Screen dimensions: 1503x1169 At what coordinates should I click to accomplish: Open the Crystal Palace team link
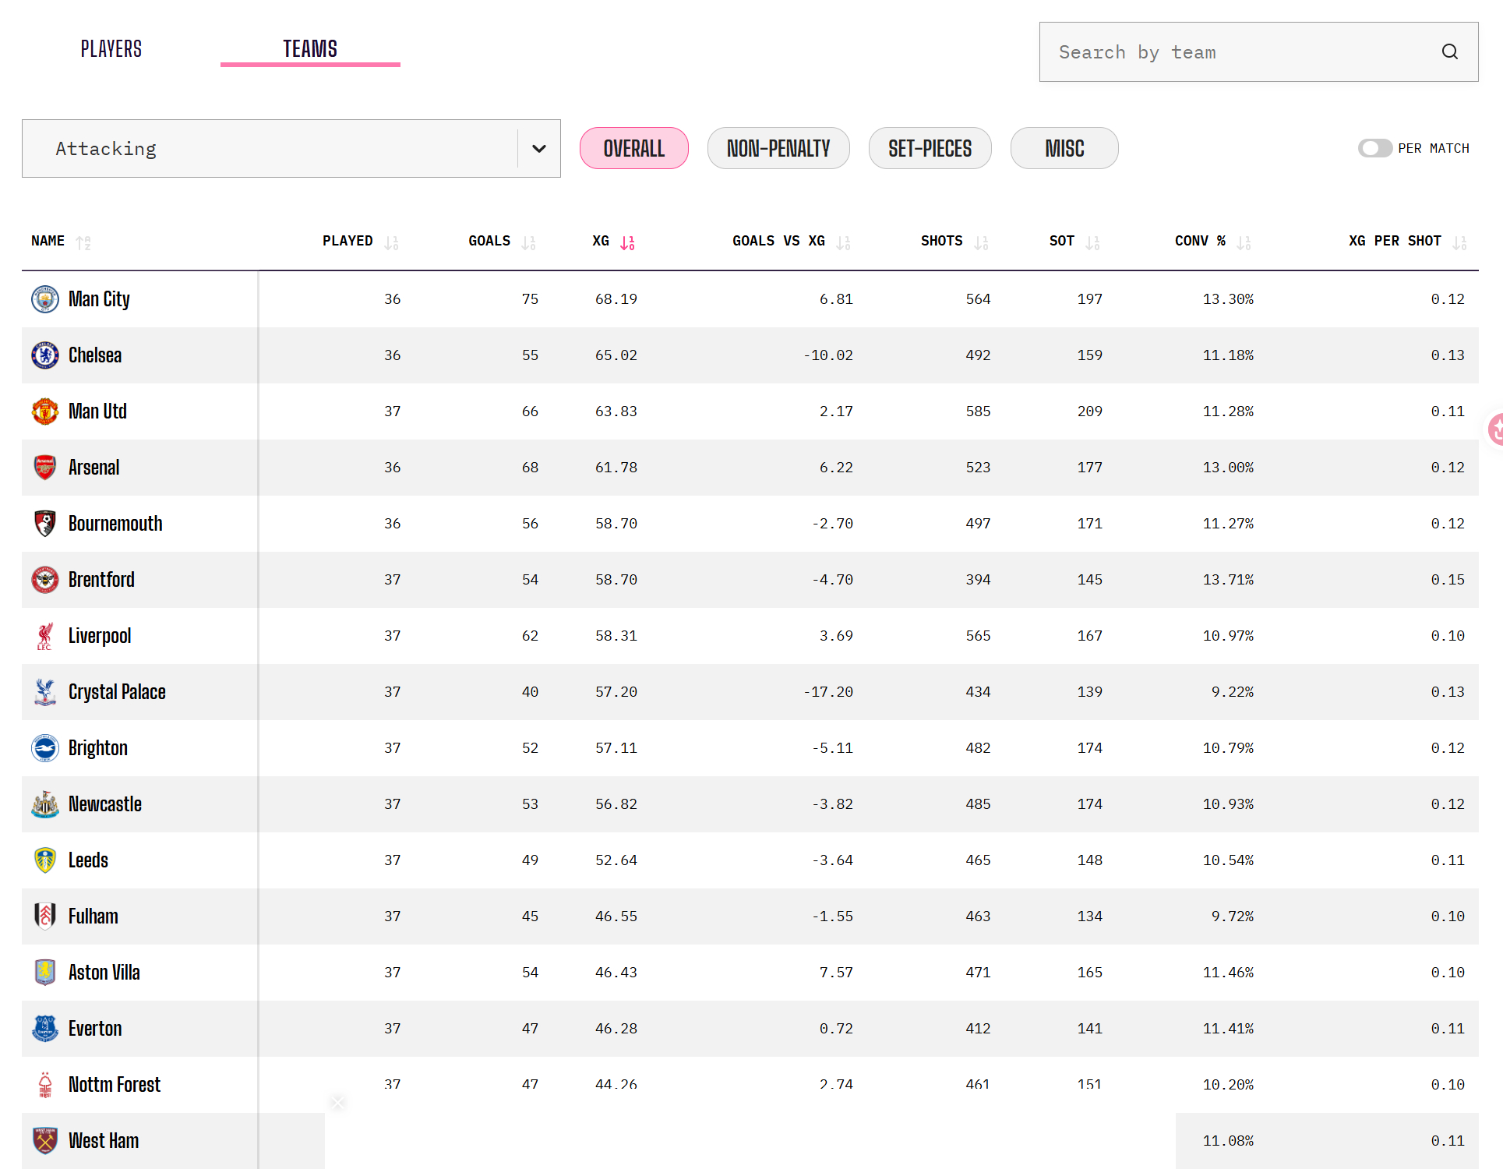tap(117, 692)
